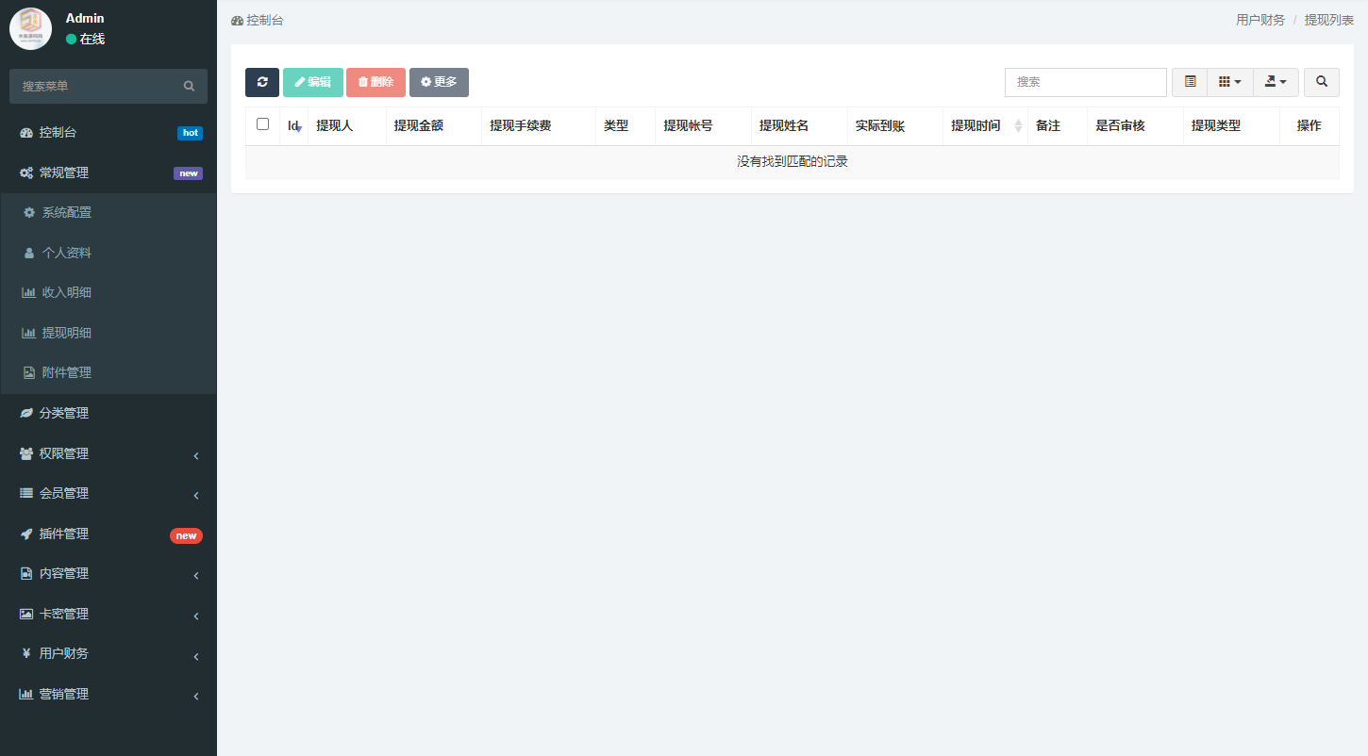Expand the 内容管理 sidebar menu
Viewport: 1368px width, 756px height.
coord(108,574)
